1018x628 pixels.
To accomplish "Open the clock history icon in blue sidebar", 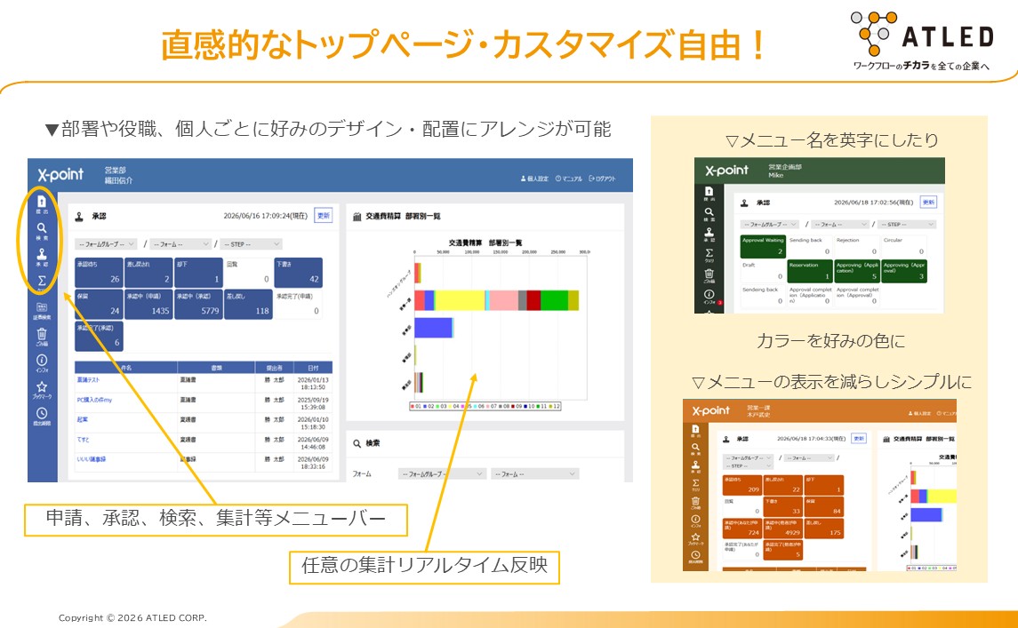I will (x=42, y=415).
